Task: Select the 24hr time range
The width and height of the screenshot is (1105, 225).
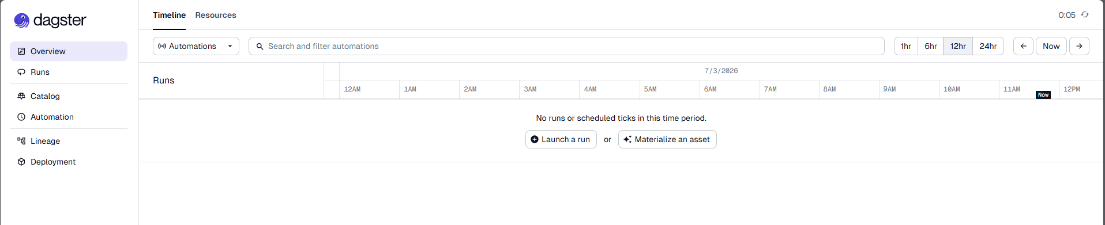Action: [988, 46]
